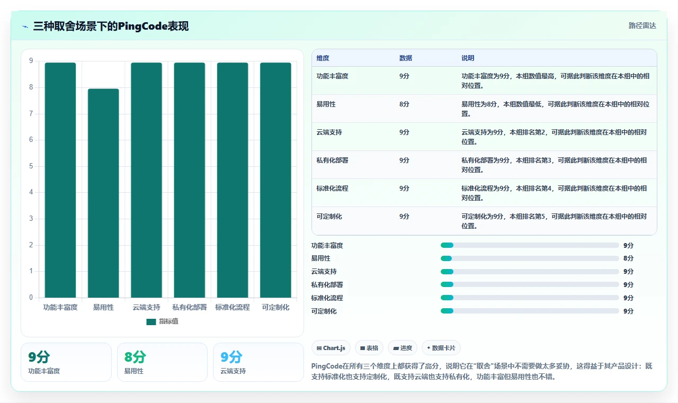Open the 8分 易用性 data card
This screenshot has height=403, width=678.
pos(162,362)
